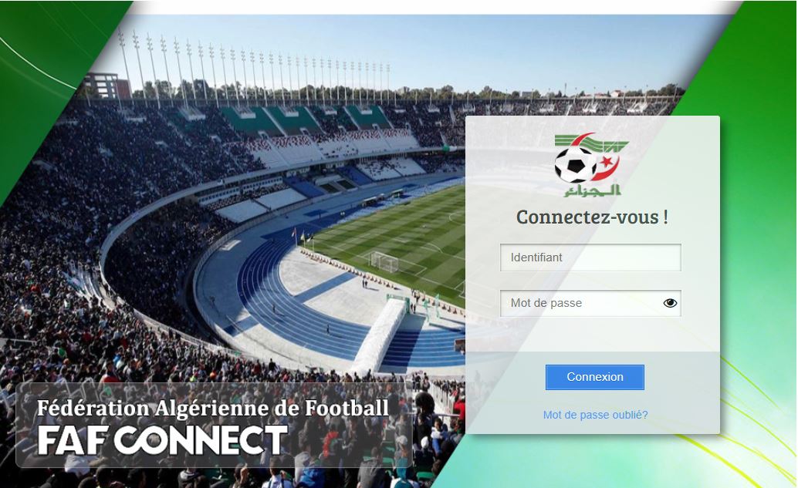
Task: Click the white inflatable players tunnel
Action: [x=380, y=335]
